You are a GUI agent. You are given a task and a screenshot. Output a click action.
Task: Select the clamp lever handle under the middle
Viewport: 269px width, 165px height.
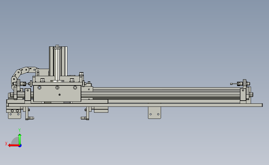(85, 114)
